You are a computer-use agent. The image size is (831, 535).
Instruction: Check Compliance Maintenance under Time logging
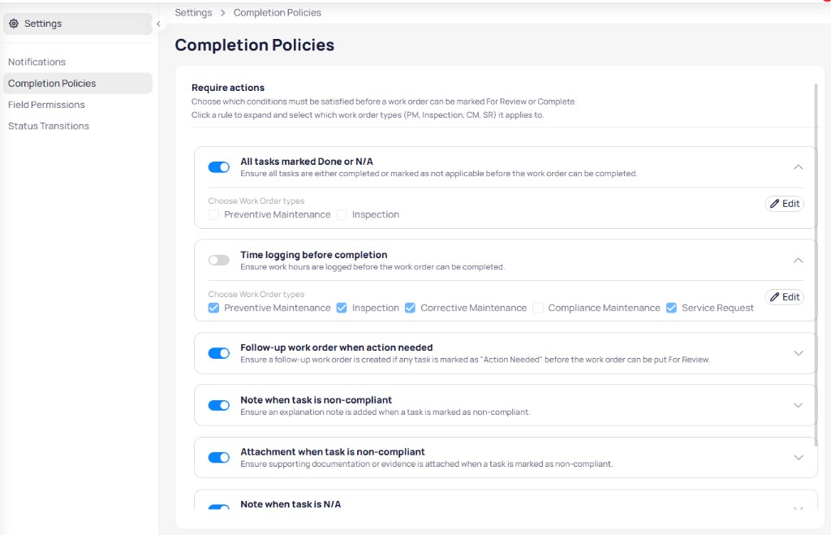tap(538, 308)
